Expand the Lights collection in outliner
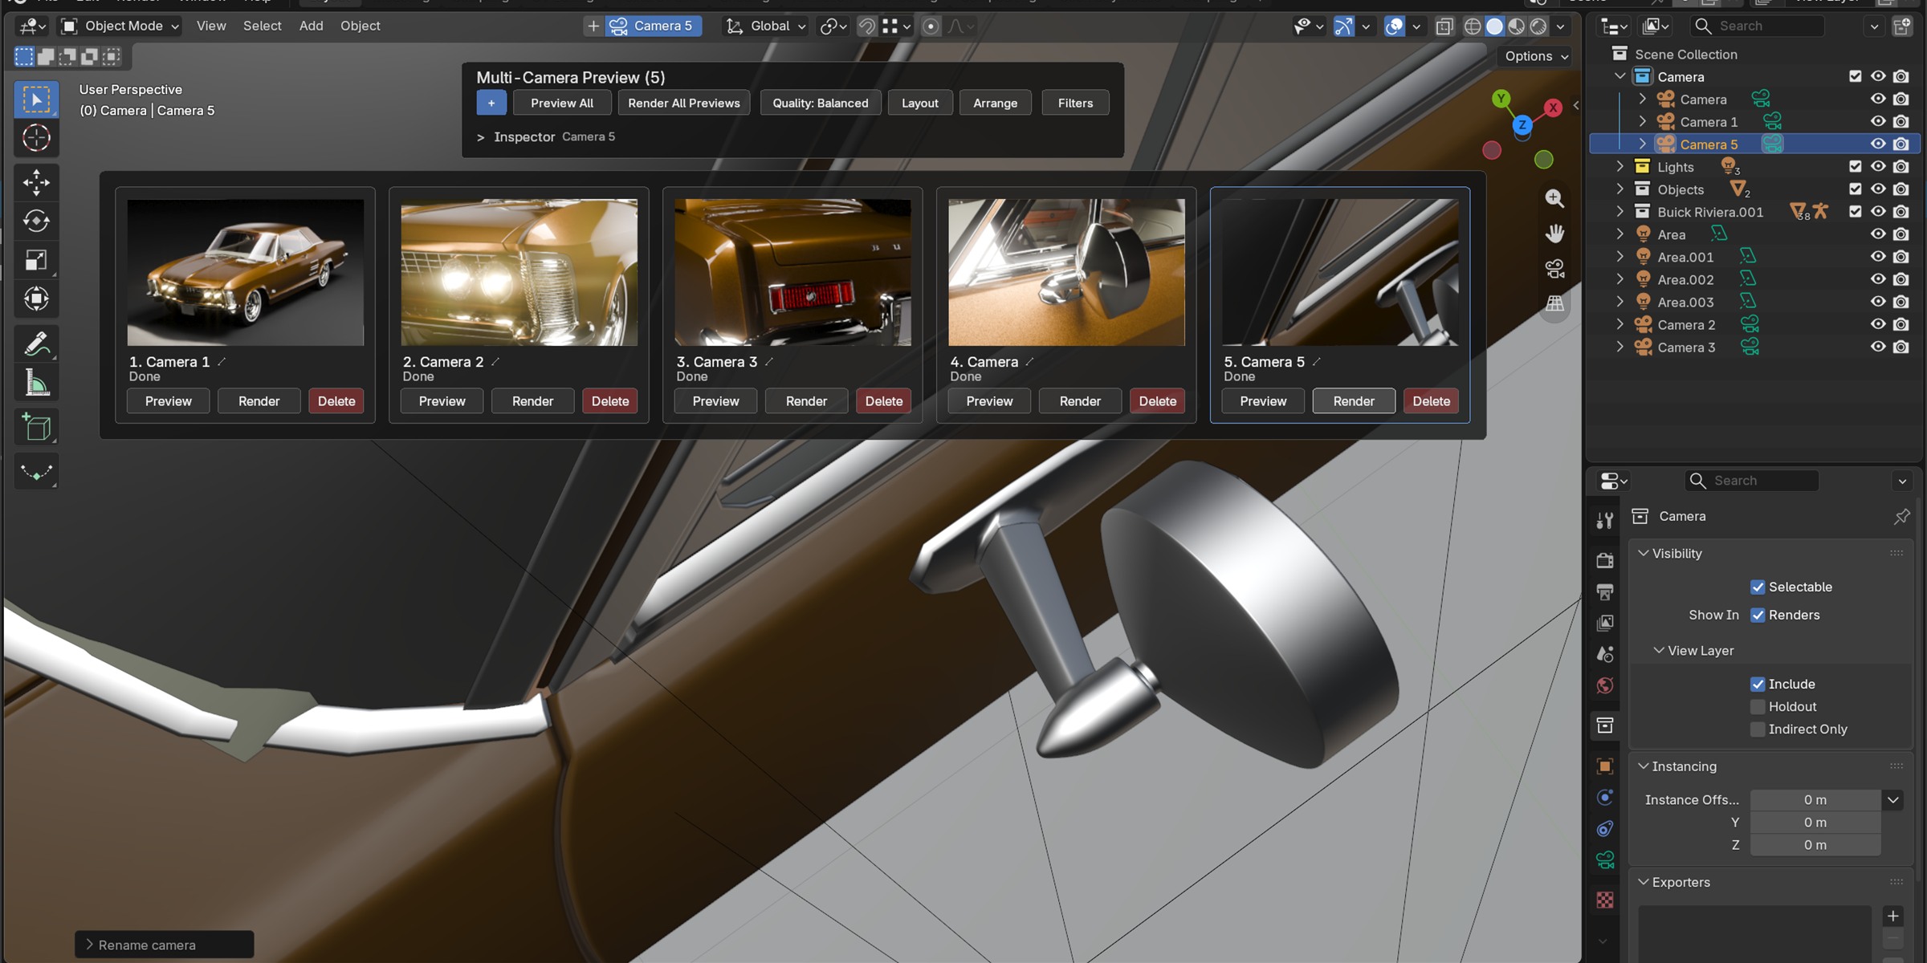Viewport: 1927px width, 963px height. (1619, 167)
